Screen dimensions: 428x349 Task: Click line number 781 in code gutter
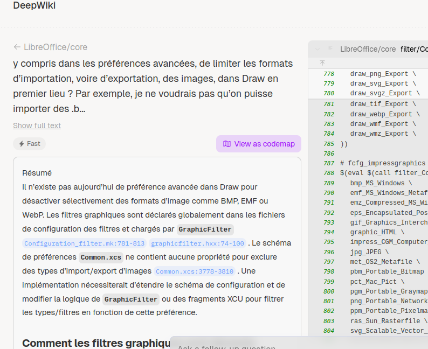(x=329, y=104)
